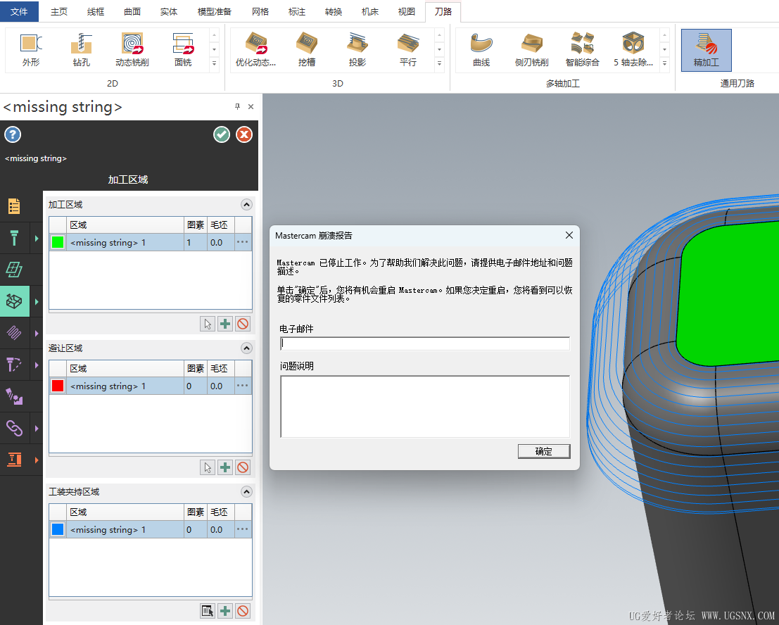Choose the 5 轴去除 deburr icon
This screenshot has height=625, width=779.
click(x=633, y=50)
